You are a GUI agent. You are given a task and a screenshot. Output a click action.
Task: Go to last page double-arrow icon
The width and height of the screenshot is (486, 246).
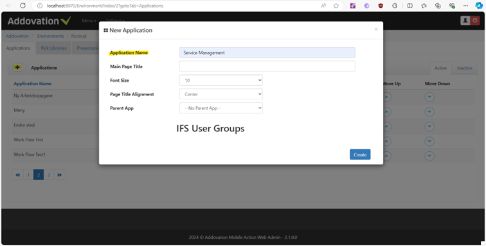click(60, 175)
